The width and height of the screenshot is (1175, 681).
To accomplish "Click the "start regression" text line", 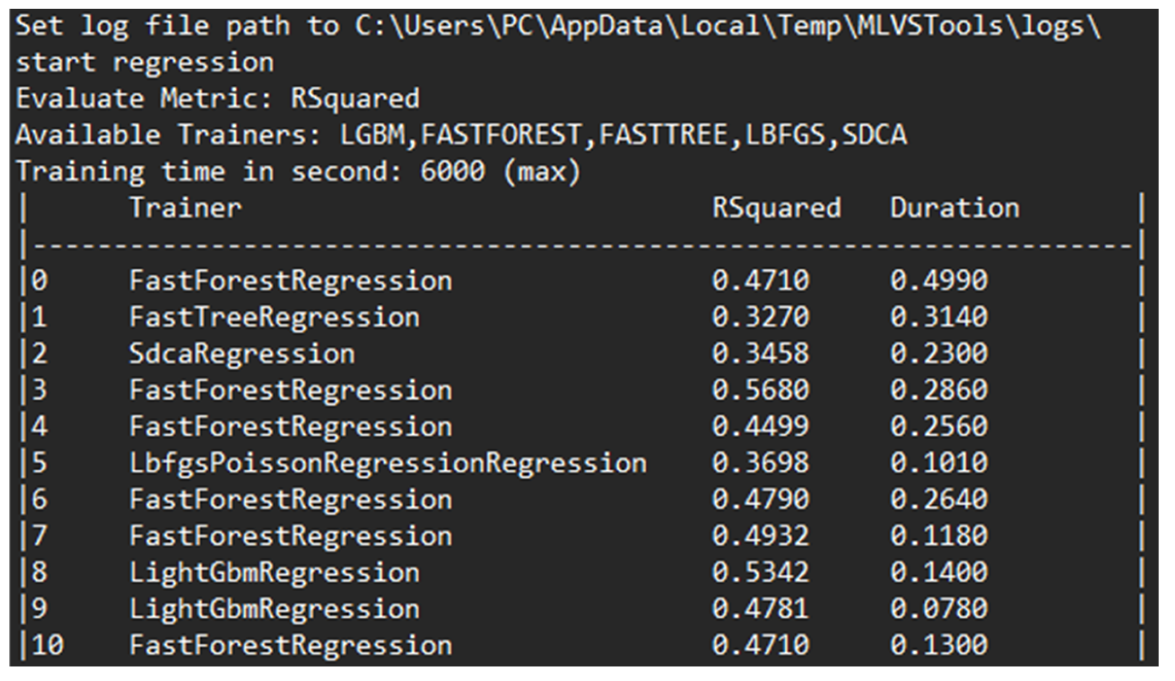I will (145, 63).
